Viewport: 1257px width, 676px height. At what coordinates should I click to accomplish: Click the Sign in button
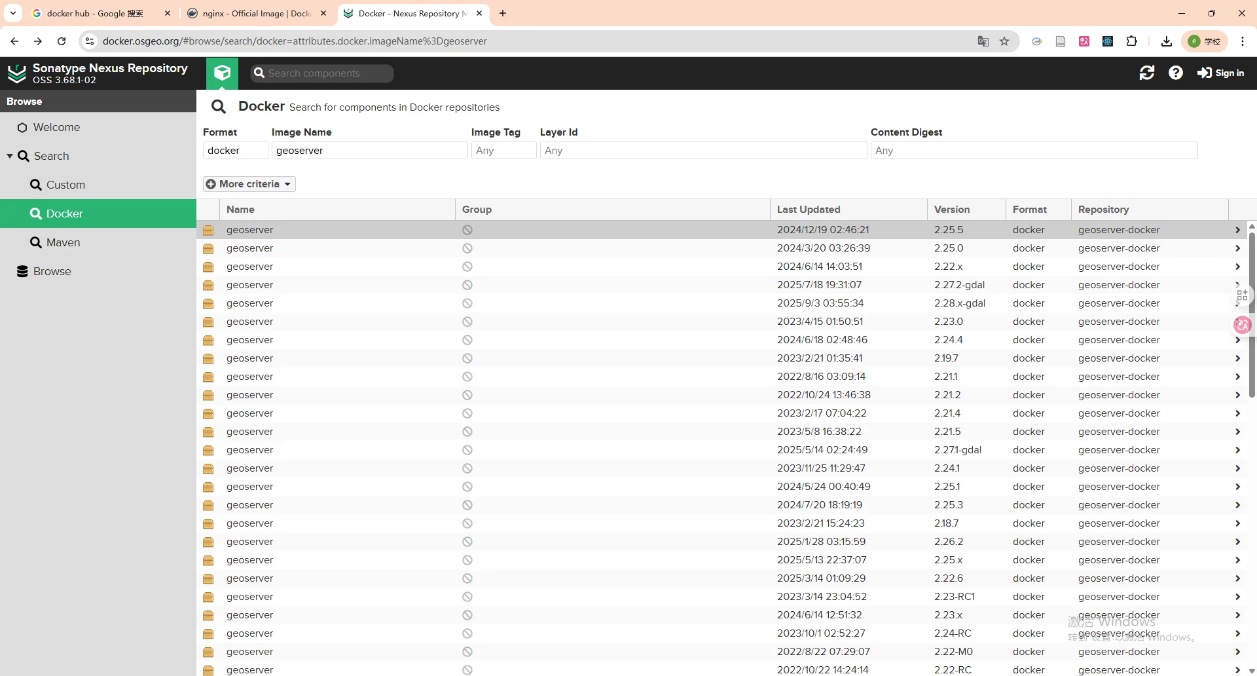[1220, 73]
